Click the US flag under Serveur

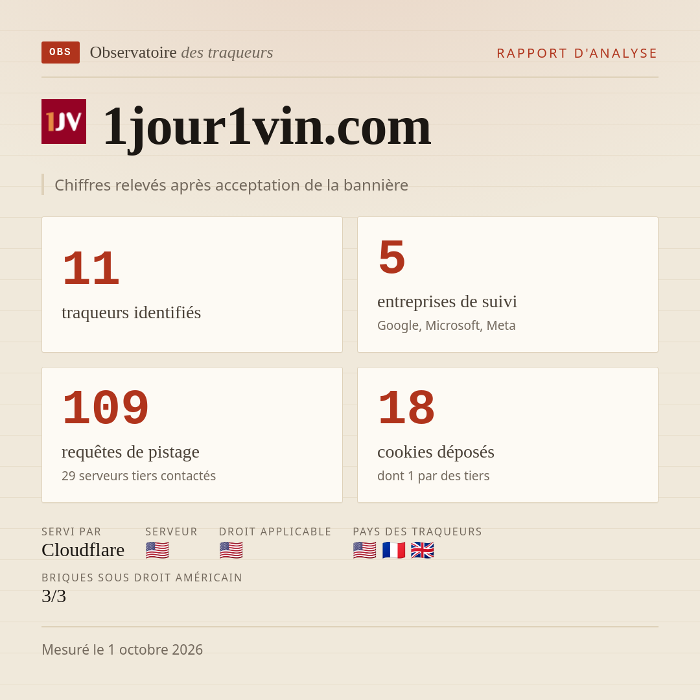(x=157, y=550)
